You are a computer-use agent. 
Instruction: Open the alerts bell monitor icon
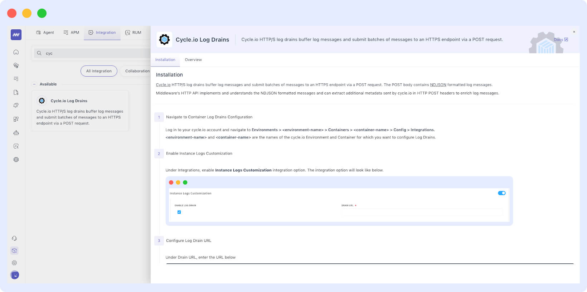(16, 106)
